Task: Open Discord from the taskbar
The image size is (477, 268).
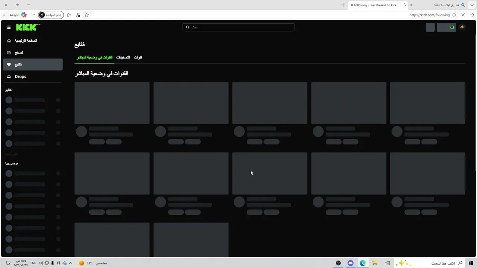Action: coord(350,263)
